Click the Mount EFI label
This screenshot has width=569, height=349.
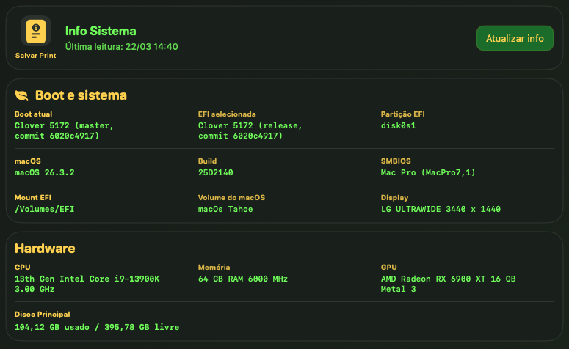click(32, 197)
